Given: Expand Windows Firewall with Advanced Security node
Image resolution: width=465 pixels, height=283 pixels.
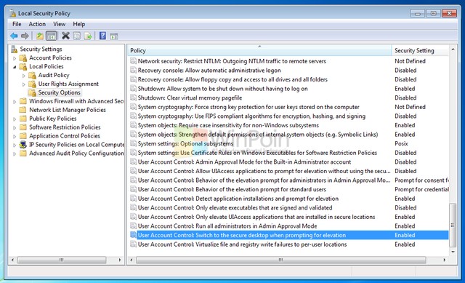Looking at the screenshot, I should (15, 102).
